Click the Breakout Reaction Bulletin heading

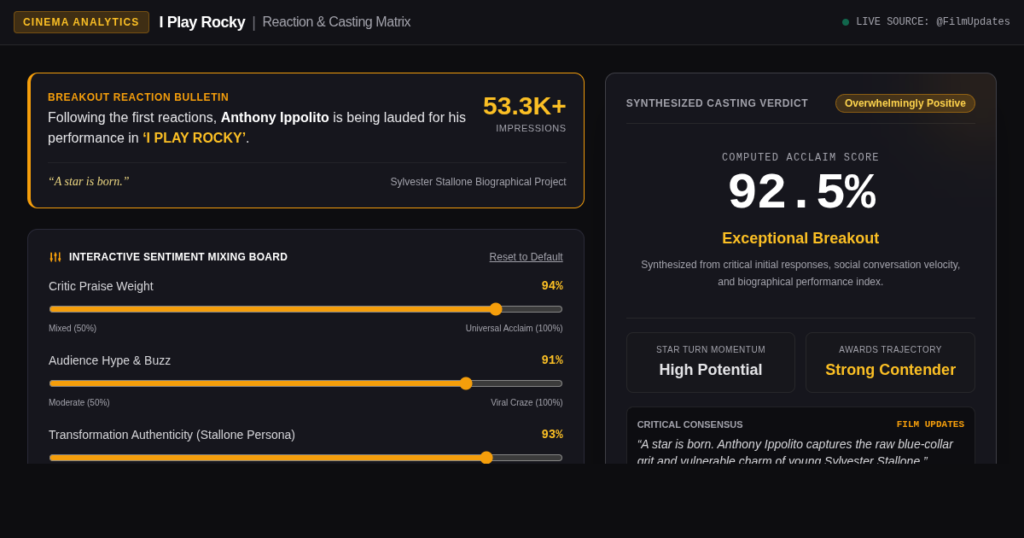click(x=138, y=97)
